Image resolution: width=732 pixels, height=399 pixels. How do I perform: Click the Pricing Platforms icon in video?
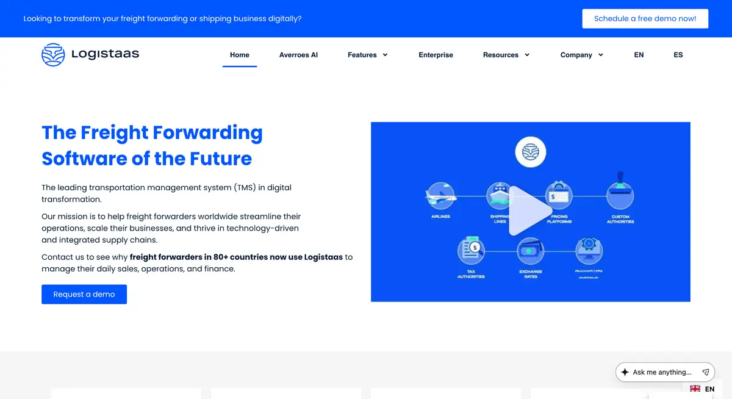coord(559,196)
